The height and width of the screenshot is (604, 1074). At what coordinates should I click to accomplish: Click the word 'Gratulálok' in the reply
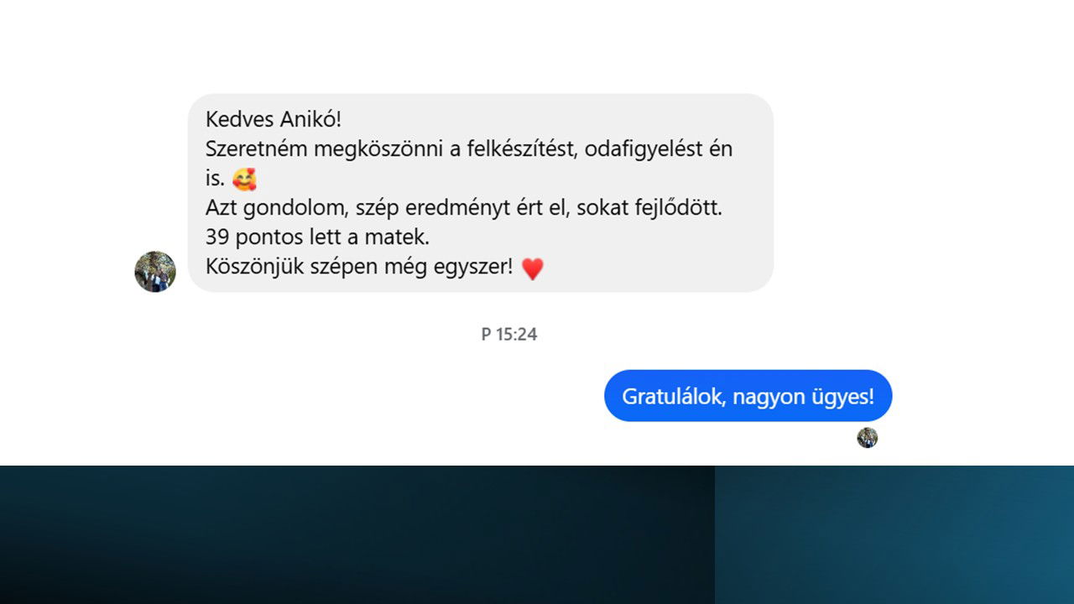click(x=674, y=396)
